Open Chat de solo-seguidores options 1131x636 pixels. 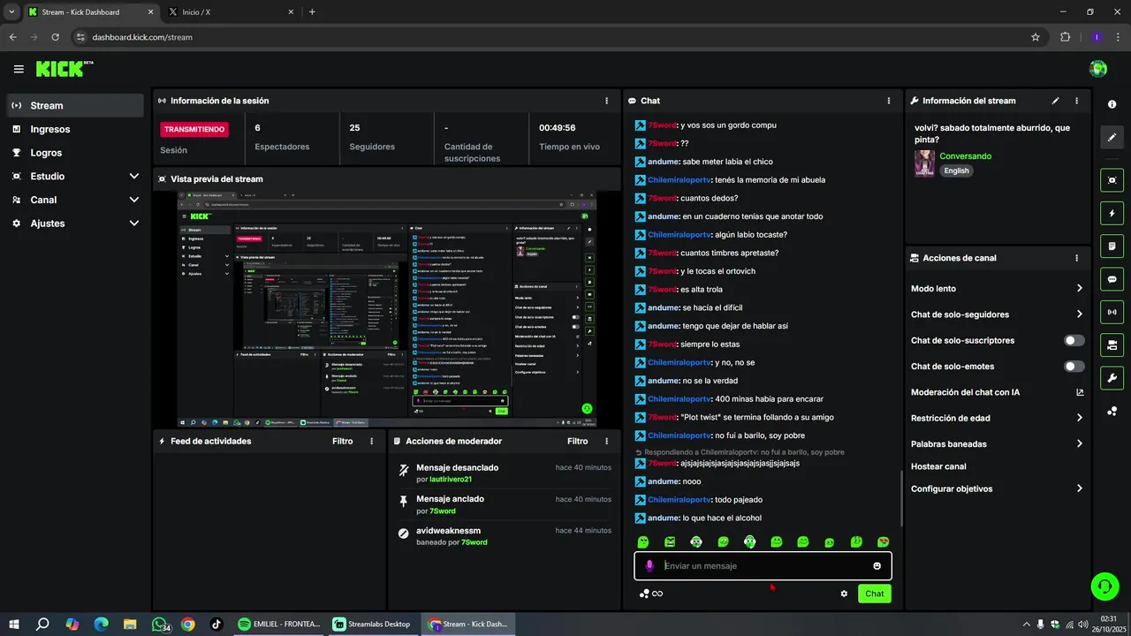click(x=997, y=314)
